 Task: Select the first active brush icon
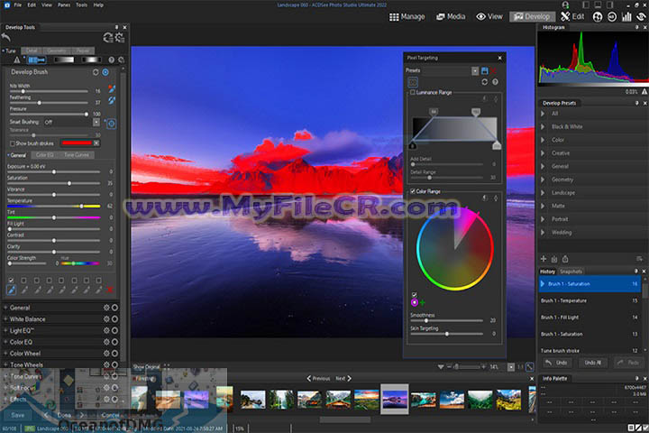pos(11,290)
